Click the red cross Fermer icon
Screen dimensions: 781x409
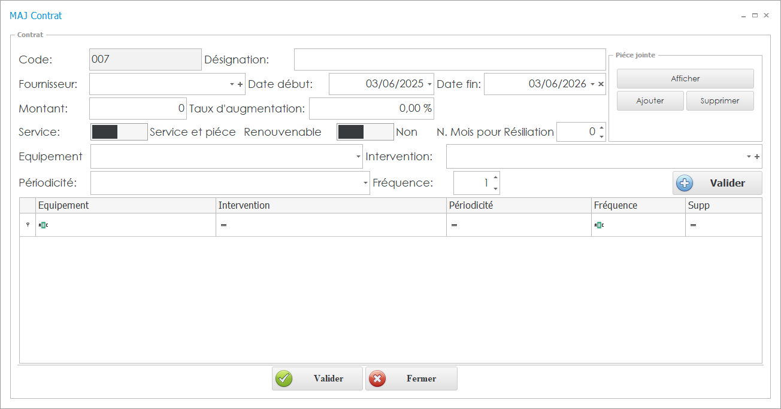377,379
